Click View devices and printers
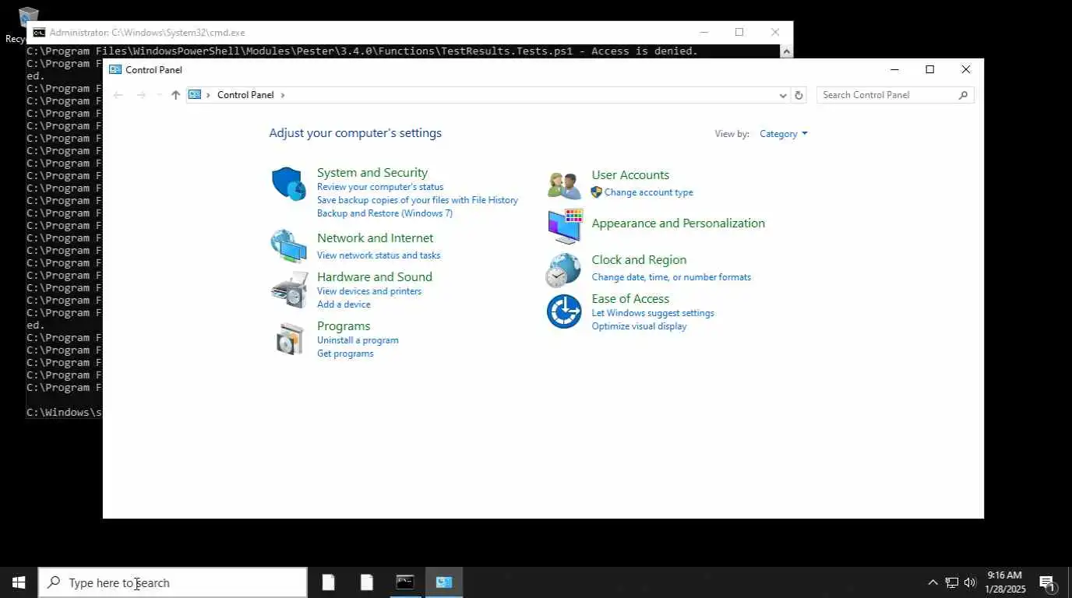1072x598 pixels. coord(369,291)
